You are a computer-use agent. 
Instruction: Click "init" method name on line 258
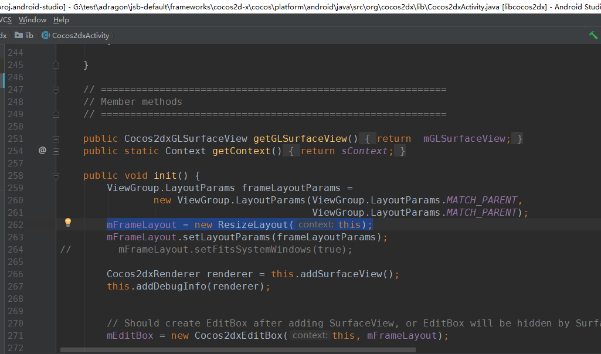coord(165,175)
